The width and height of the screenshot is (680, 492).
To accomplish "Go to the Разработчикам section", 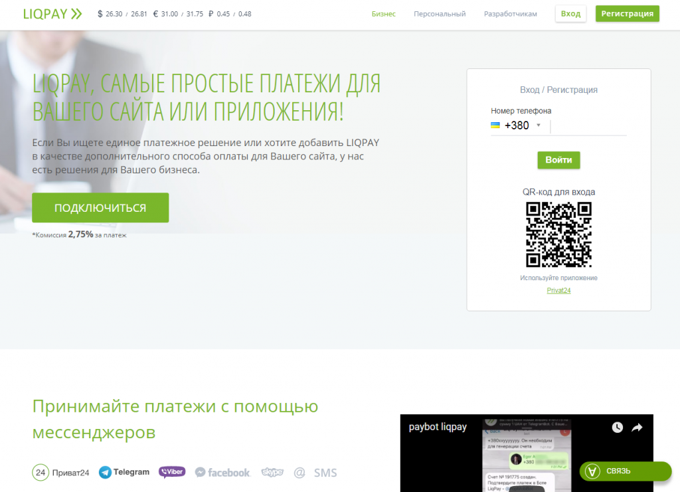I will tap(510, 14).
